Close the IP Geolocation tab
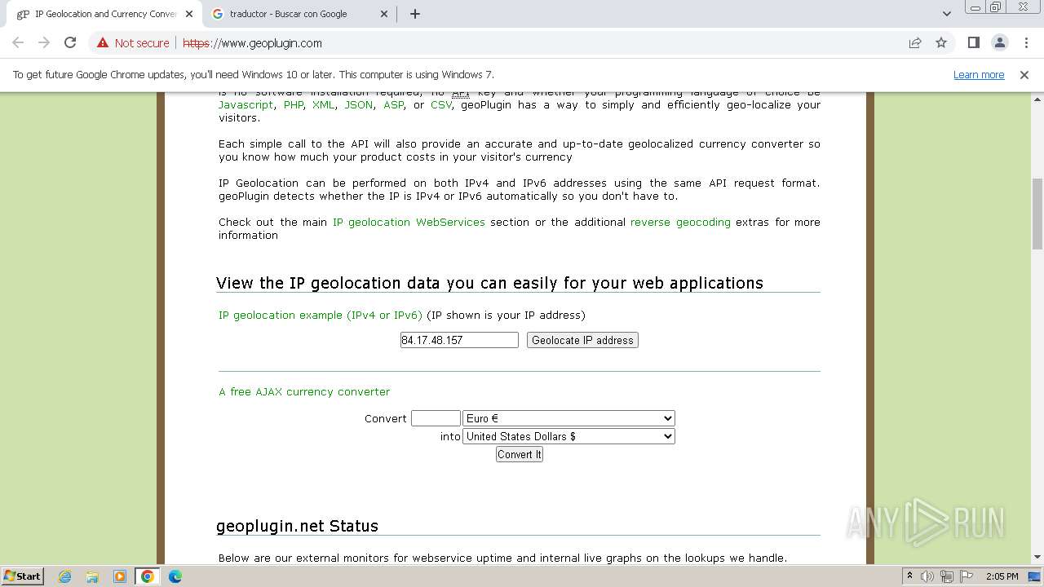This screenshot has height=587, width=1044. pos(189,14)
